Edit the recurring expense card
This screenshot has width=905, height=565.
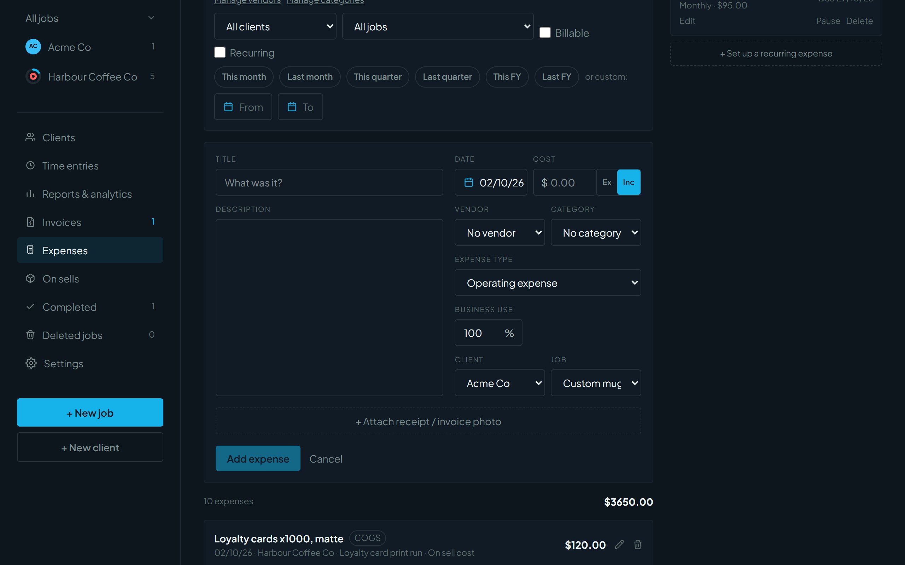point(687,21)
